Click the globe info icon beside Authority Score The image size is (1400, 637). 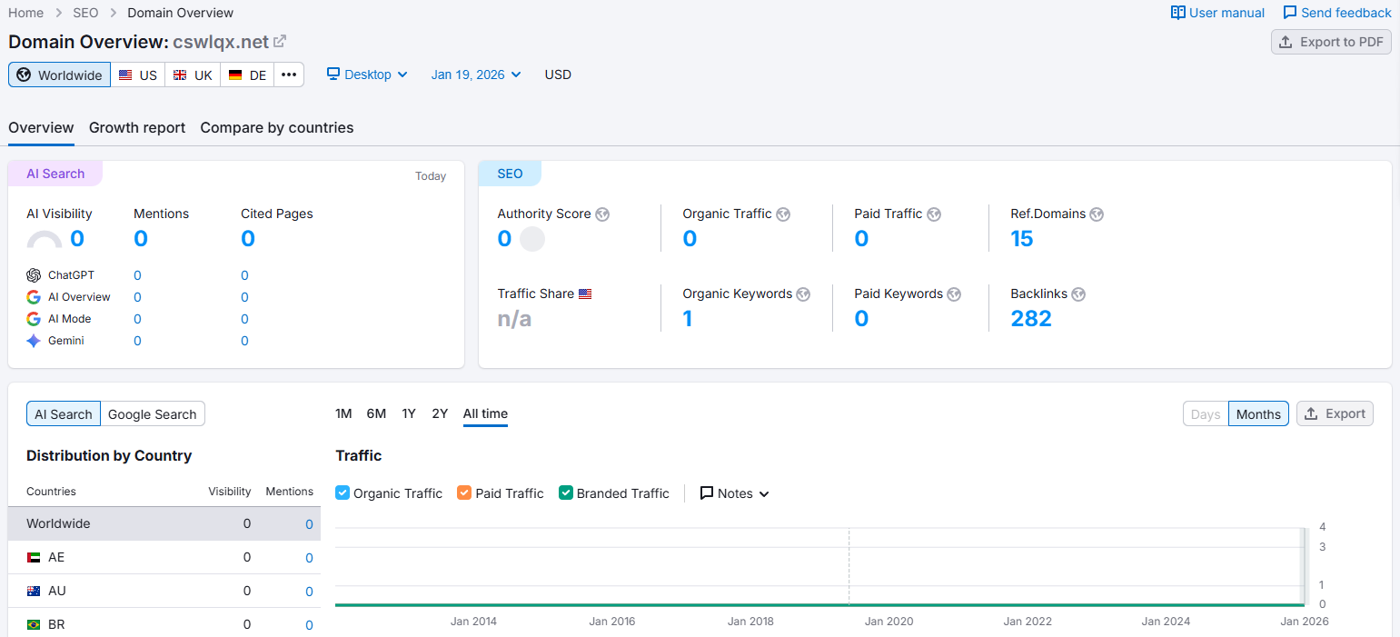coord(602,214)
